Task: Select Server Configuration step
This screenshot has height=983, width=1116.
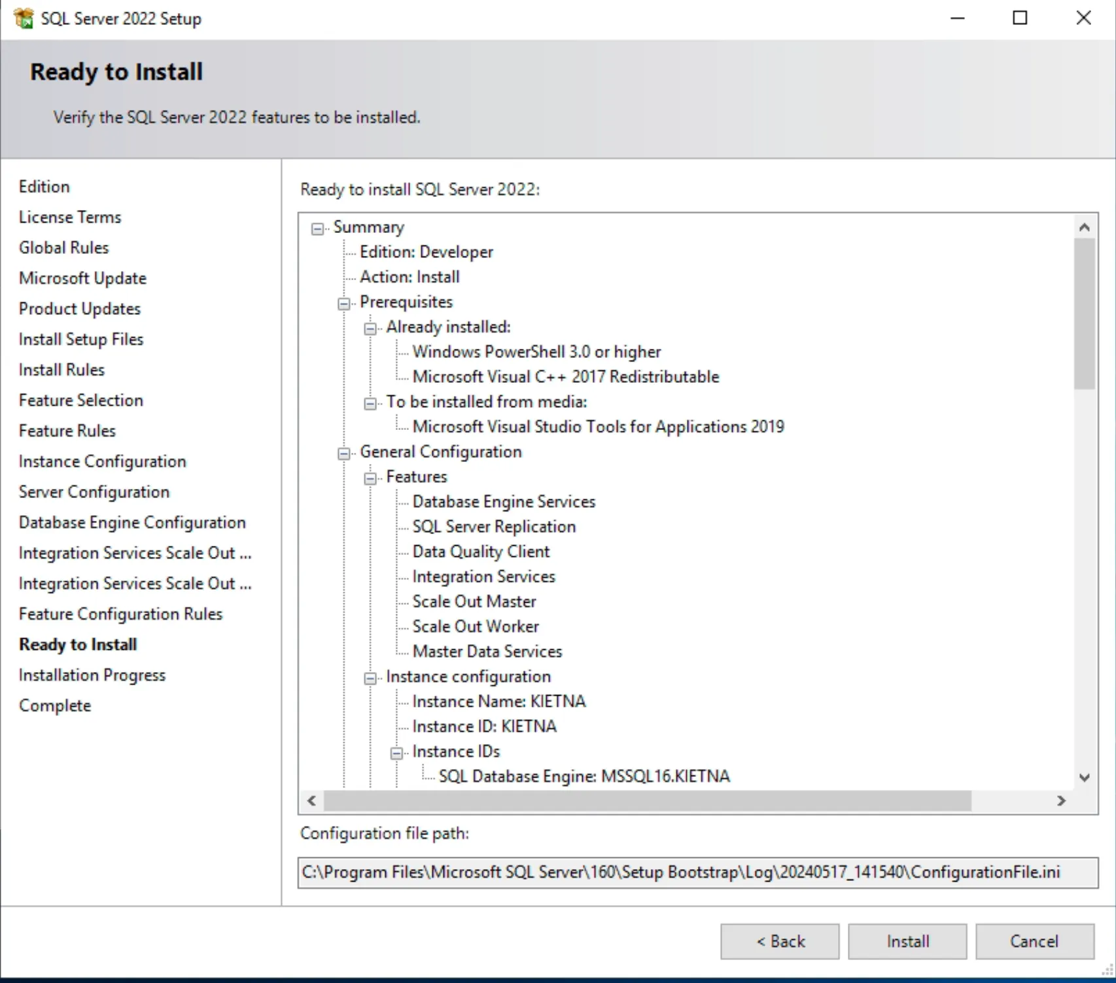Action: [x=94, y=492]
